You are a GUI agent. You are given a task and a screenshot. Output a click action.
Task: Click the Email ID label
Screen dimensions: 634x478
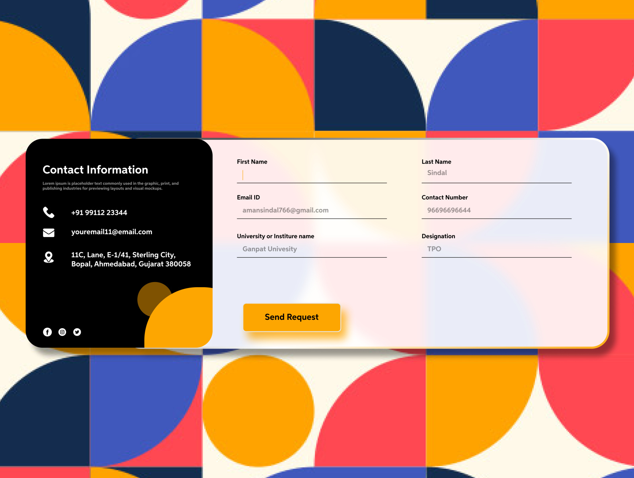point(248,198)
